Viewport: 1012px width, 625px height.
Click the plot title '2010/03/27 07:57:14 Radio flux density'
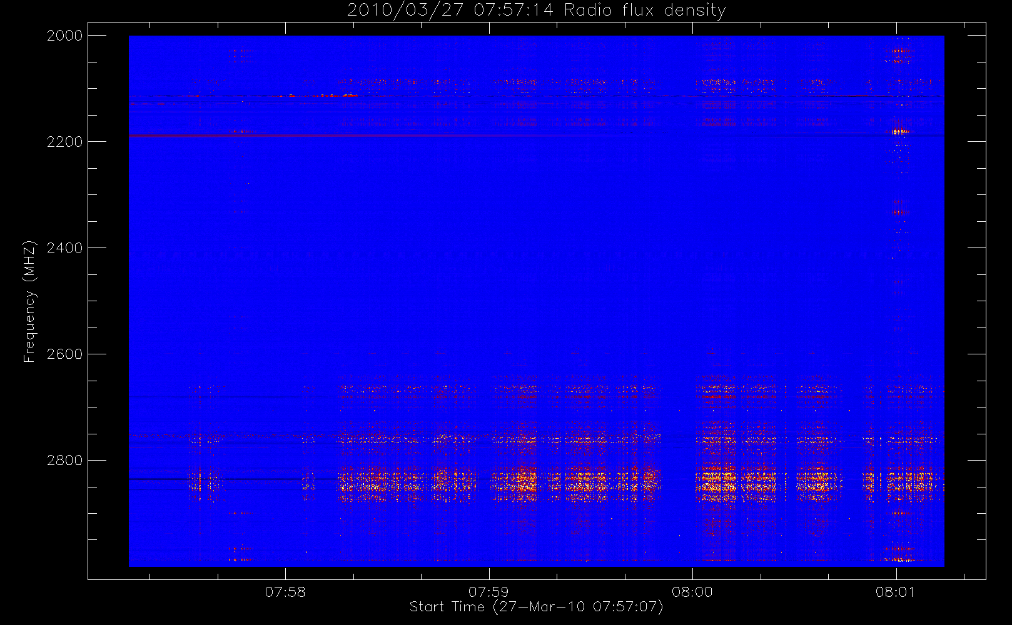coord(536,11)
